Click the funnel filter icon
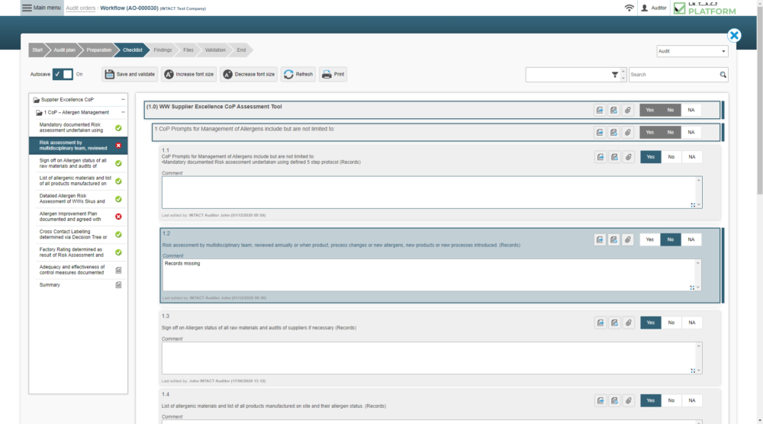 pyautogui.click(x=614, y=75)
